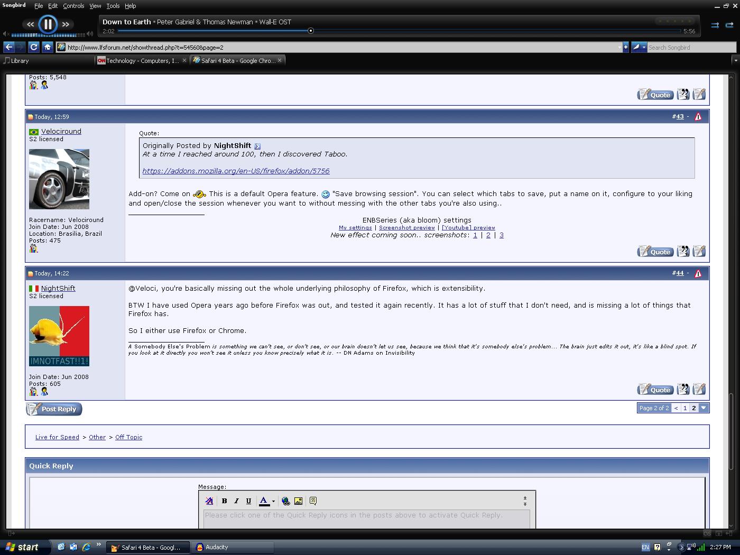Open the search engine selector dropdown

(x=639, y=47)
